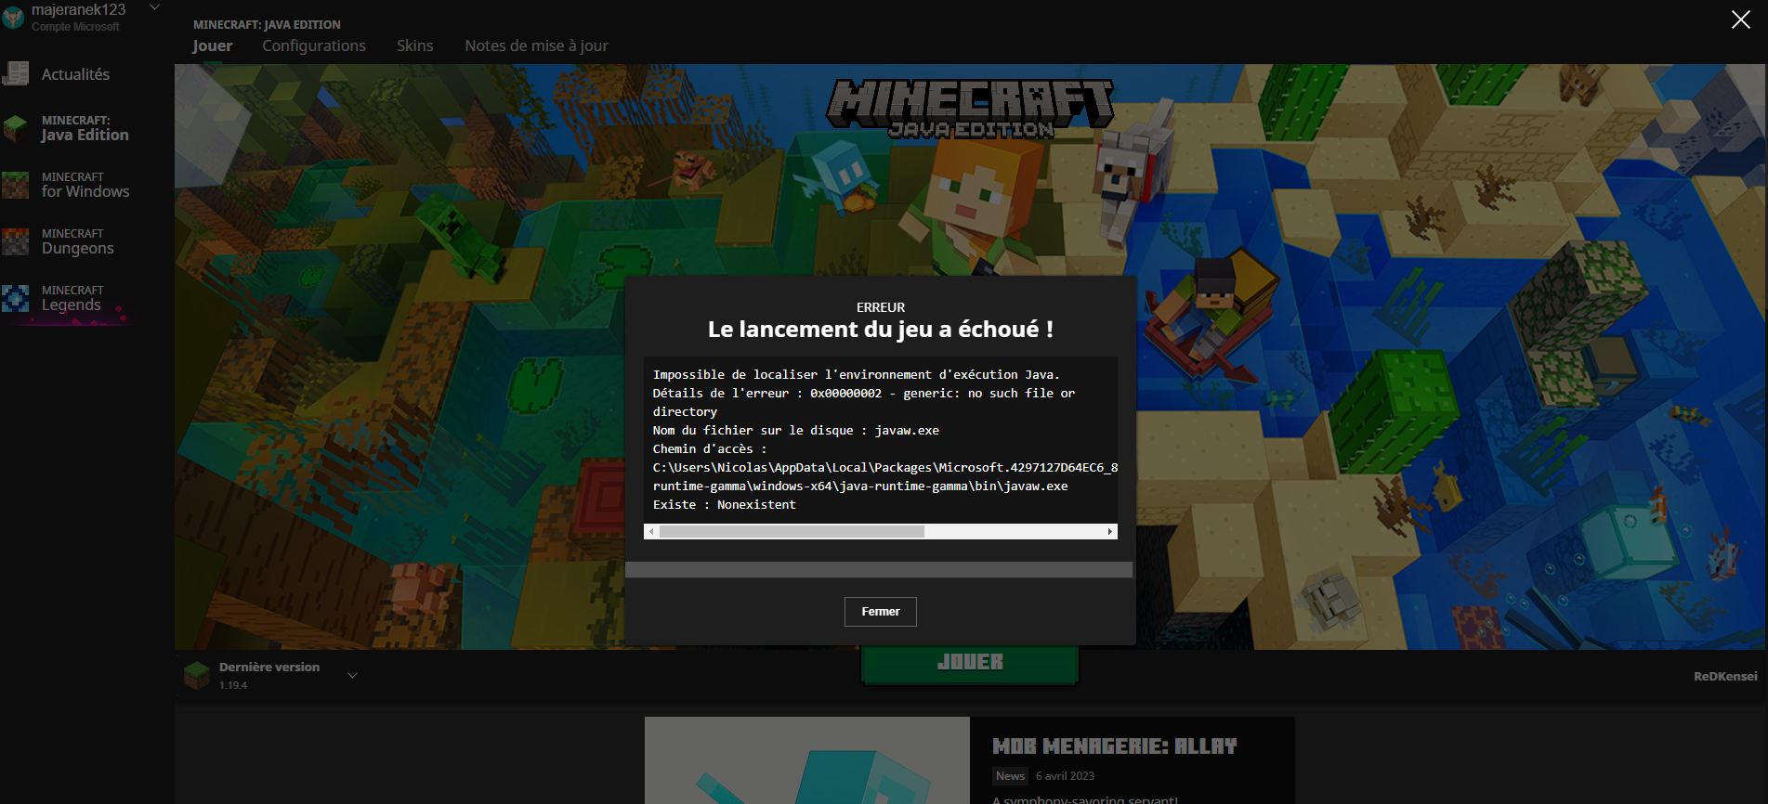Switch to the Skins tab
The image size is (1768, 804).
(414, 45)
